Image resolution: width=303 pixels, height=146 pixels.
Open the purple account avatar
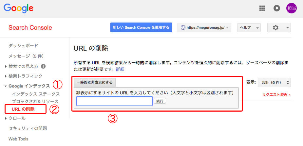292,8
